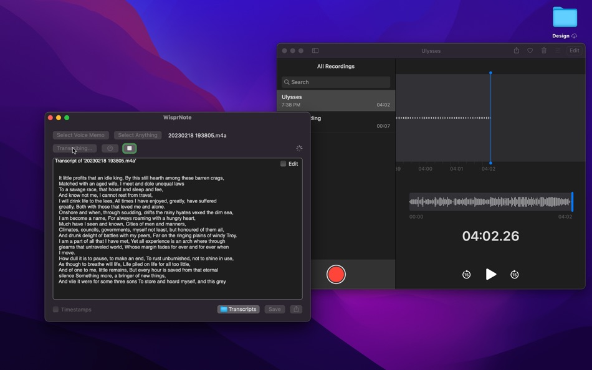The height and width of the screenshot is (370, 592).
Task: Save the transcript
Action: click(274, 309)
